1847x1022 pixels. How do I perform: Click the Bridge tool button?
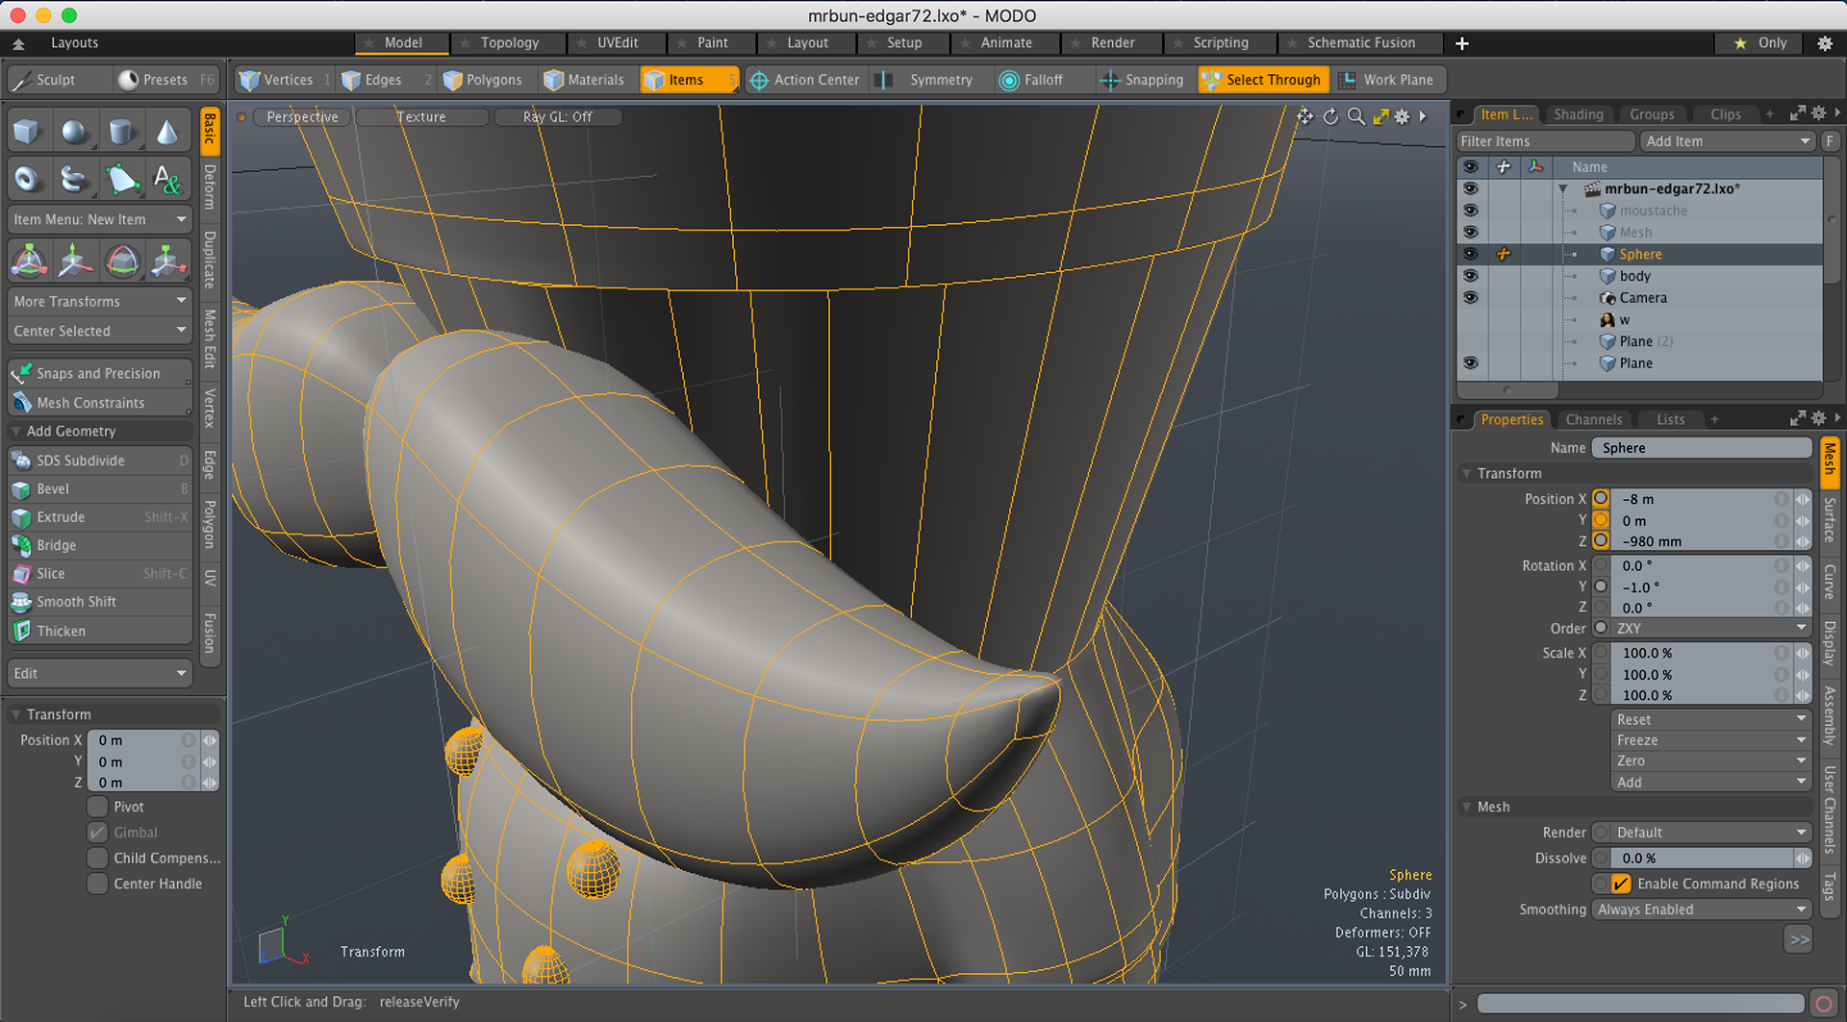tap(100, 545)
